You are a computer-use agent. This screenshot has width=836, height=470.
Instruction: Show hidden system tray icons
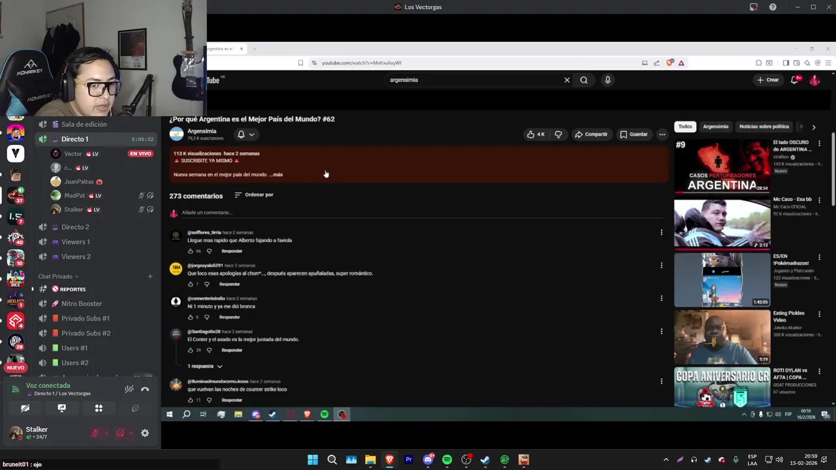pos(666,460)
